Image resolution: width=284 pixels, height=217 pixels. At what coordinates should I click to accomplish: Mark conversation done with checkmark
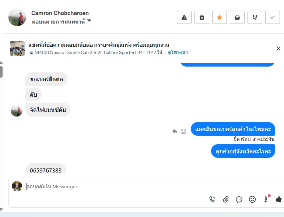[273, 17]
